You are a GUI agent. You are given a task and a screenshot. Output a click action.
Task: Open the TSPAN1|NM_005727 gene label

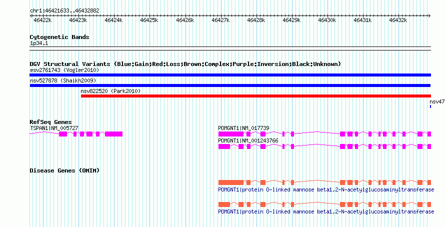(54, 128)
